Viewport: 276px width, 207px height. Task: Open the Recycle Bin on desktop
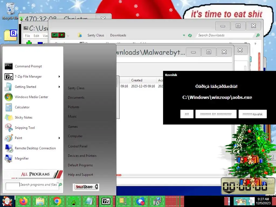click(10, 11)
